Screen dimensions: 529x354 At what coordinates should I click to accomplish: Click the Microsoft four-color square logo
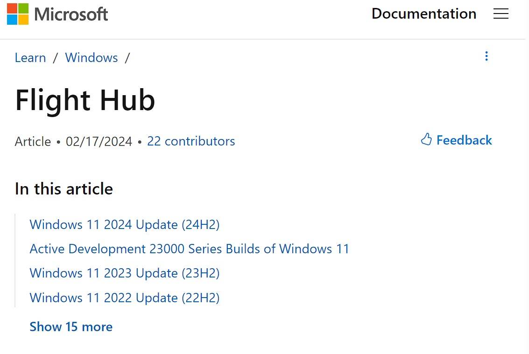pos(18,14)
